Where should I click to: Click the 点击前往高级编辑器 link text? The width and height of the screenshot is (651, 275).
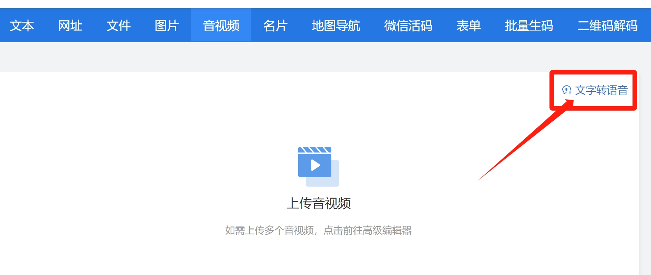click(x=368, y=230)
